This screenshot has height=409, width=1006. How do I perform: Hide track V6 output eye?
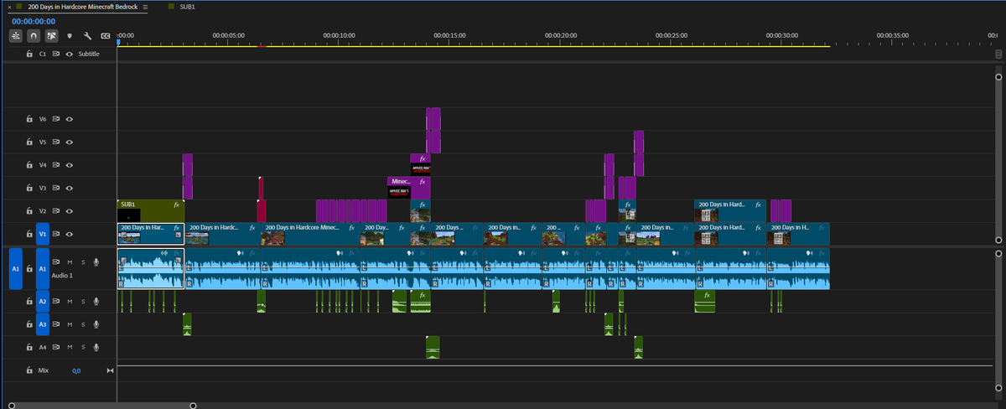[x=70, y=119]
